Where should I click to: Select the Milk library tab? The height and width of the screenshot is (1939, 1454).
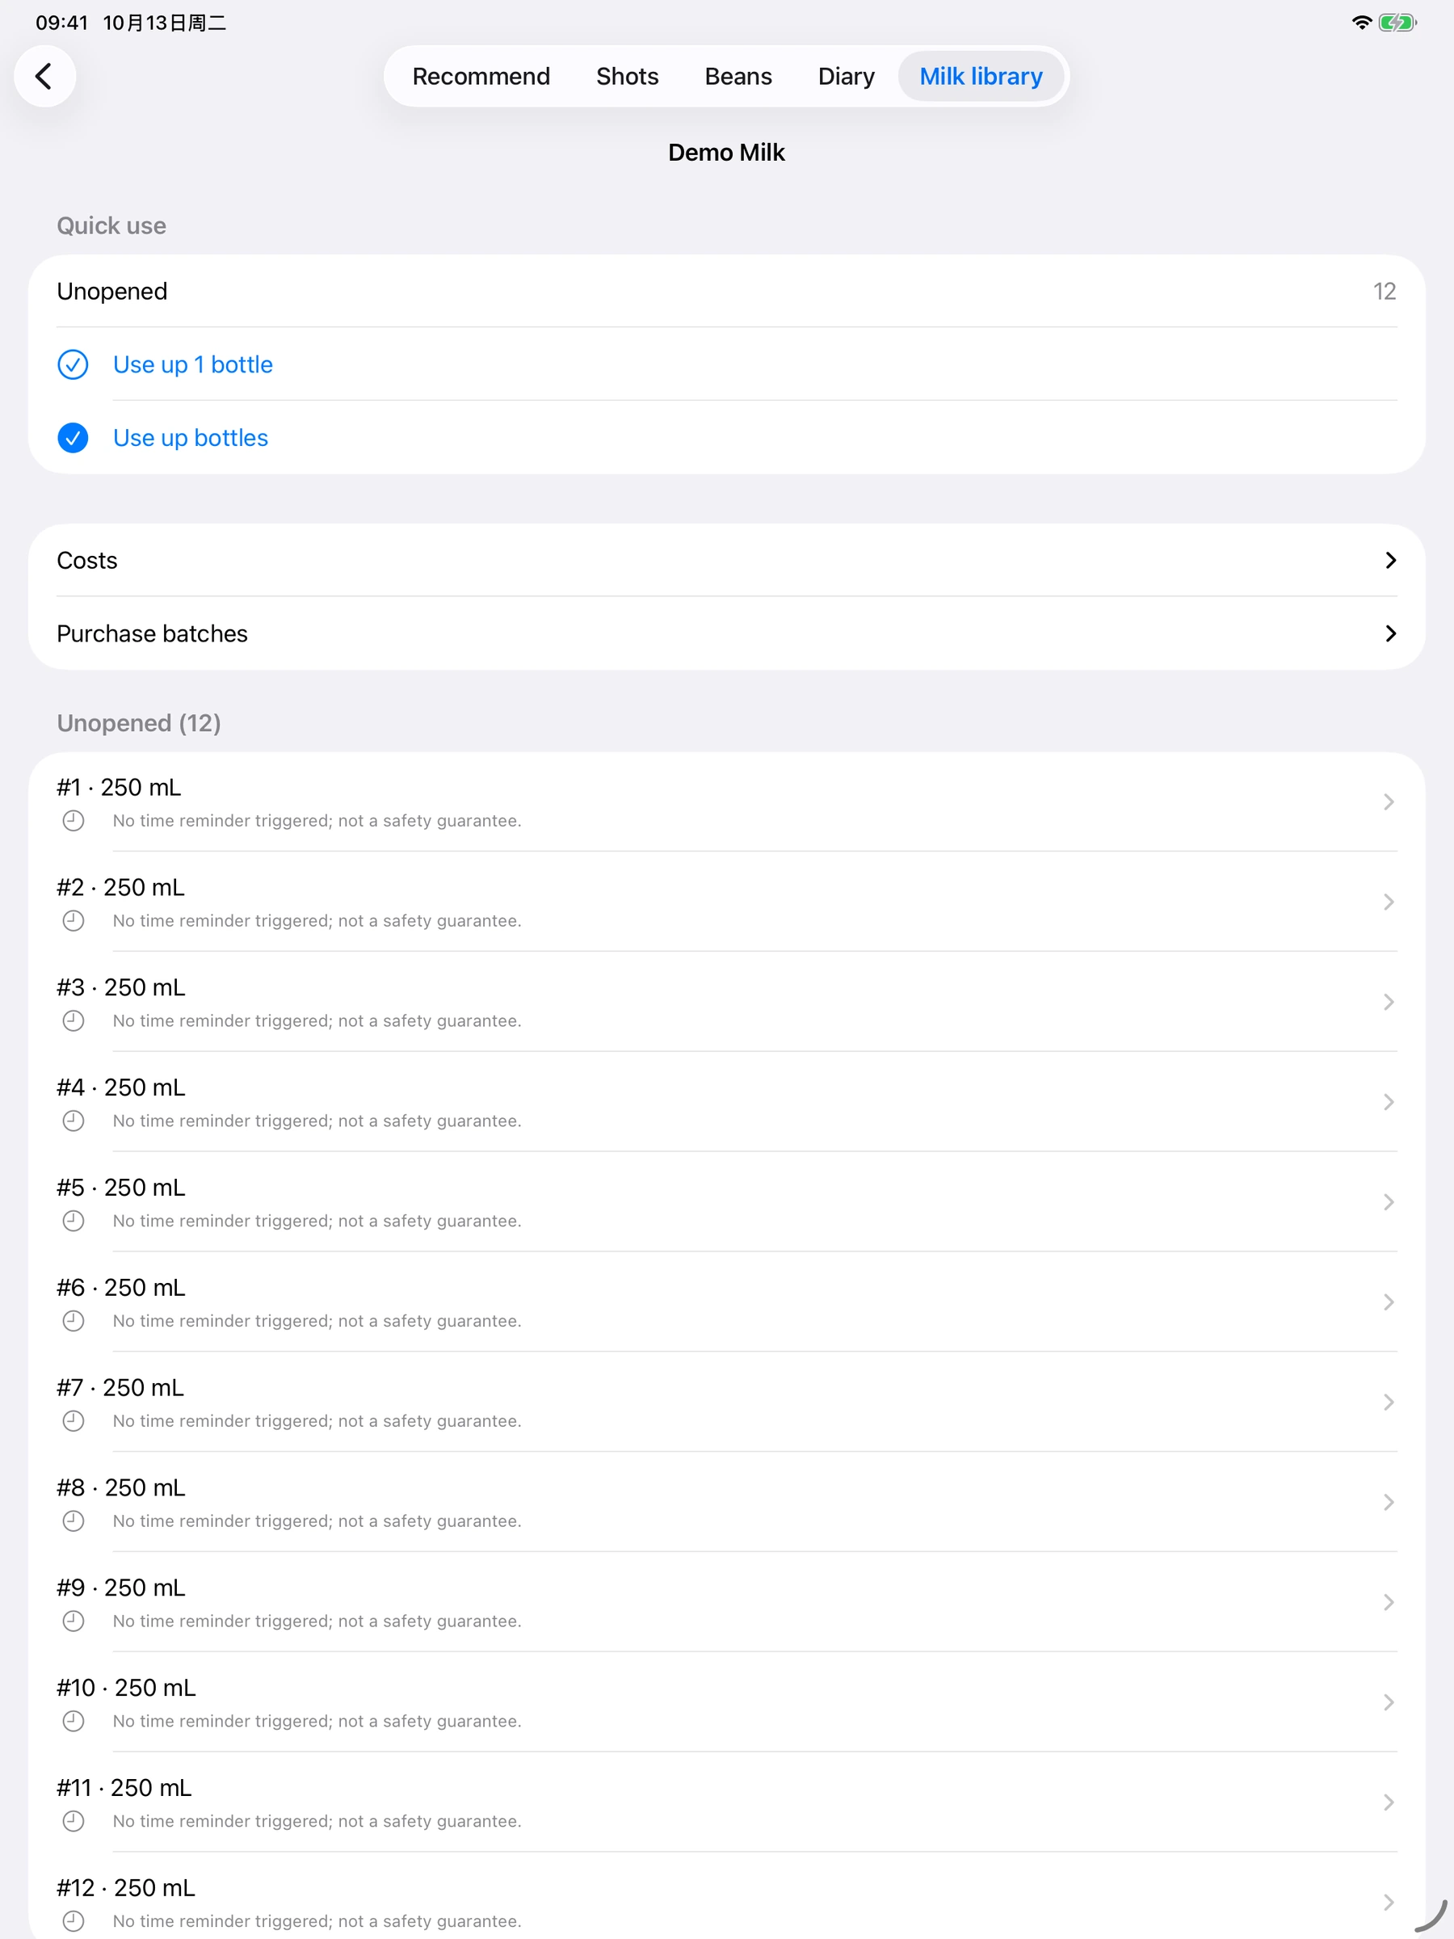pyautogui.click(x=981, y=76)
